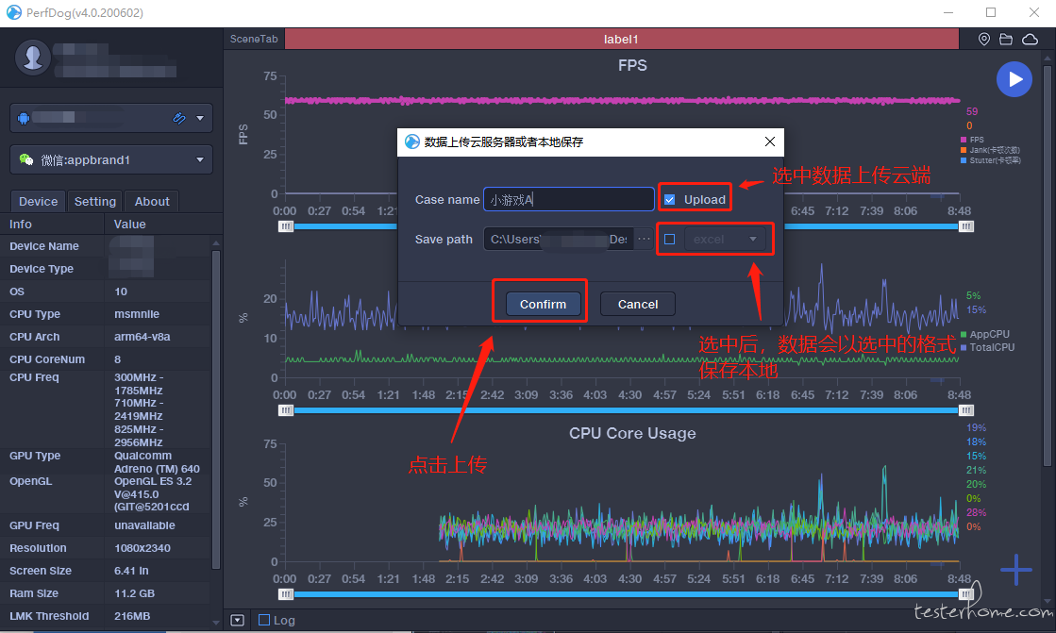Enable the local save format checkbox
The image size is (1056, 633).
669,239
